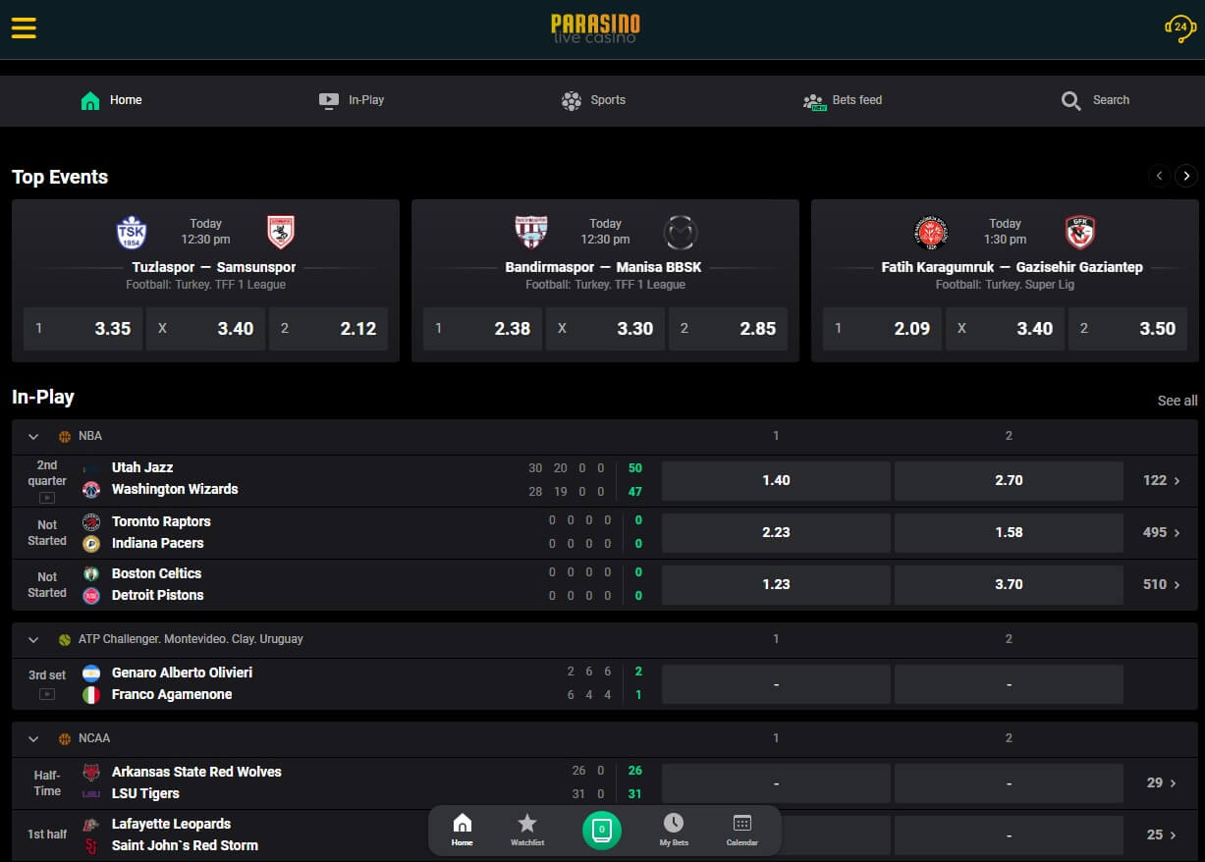Image resolution: width=1205 pixels, height=862 pixels.
Task: Click the Gazisehir Gaziantep team crest
Action: (1080, 233)
